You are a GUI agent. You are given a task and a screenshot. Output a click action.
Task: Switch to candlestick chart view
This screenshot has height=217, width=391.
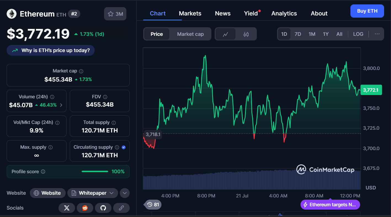(246, 34)
